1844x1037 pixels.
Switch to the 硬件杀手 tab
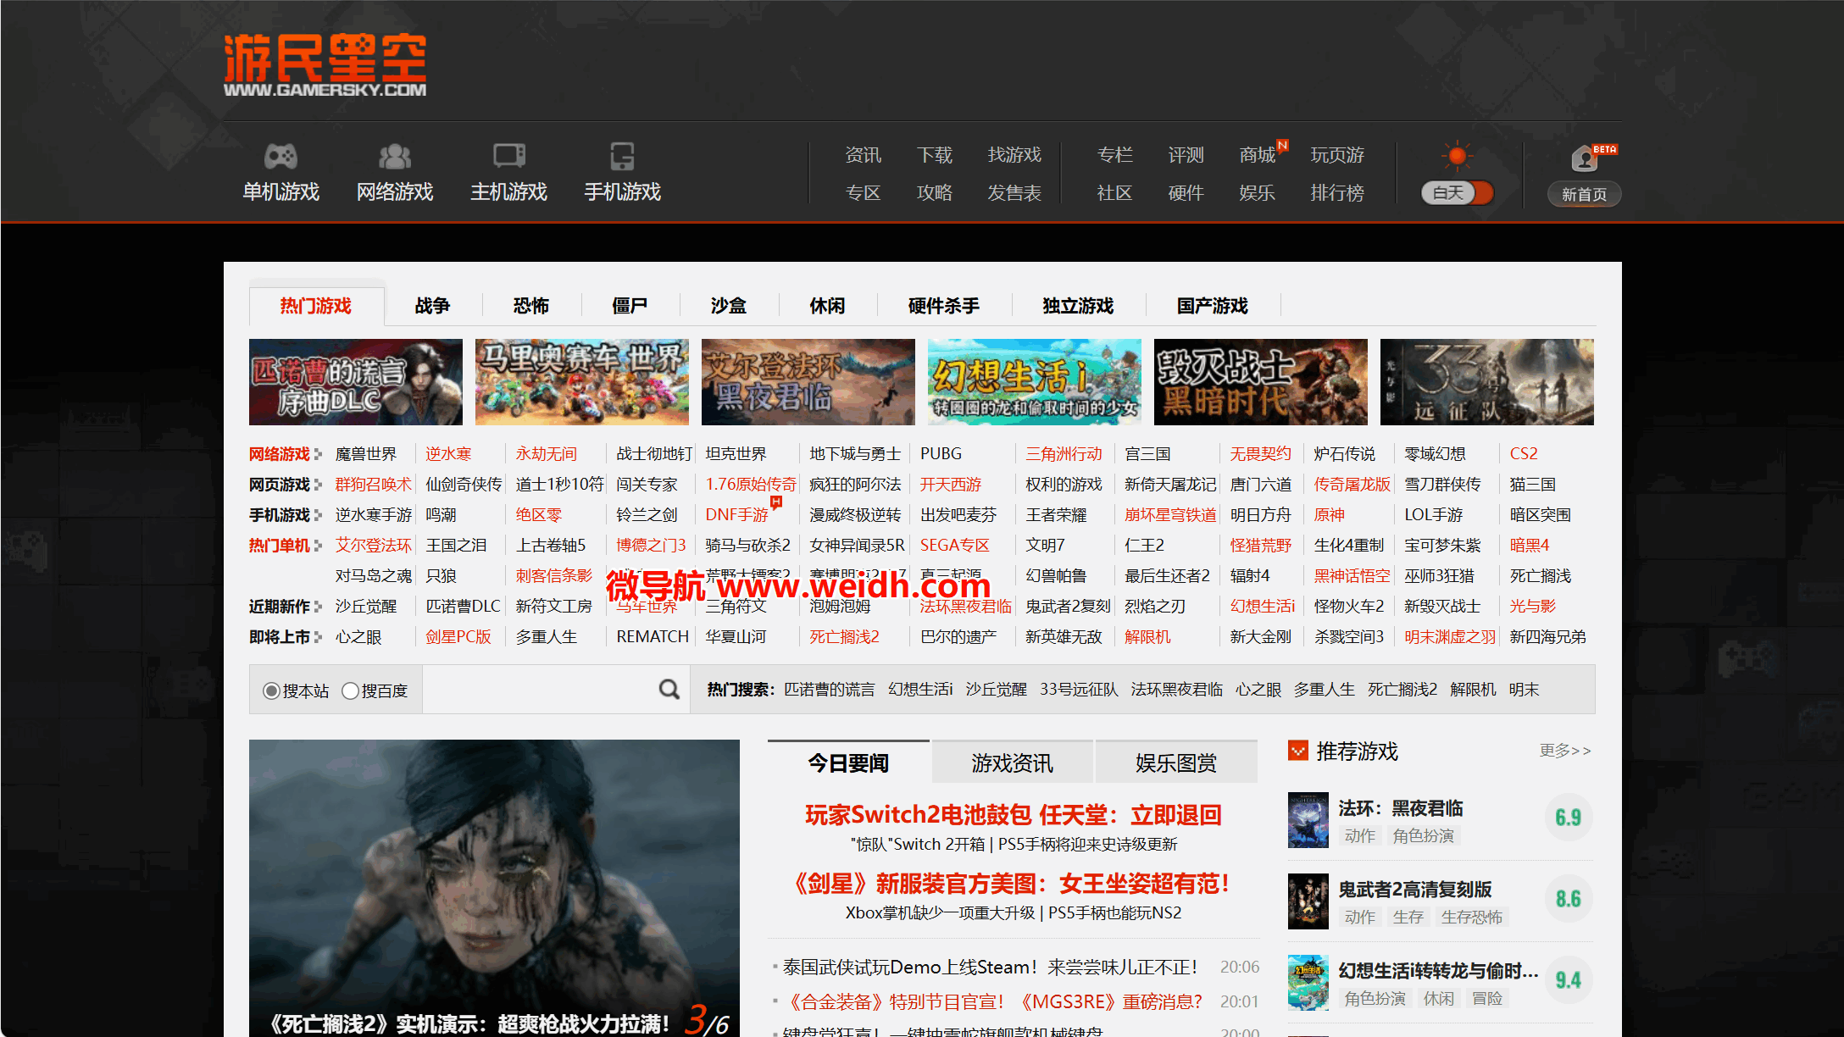coord(944,306)
